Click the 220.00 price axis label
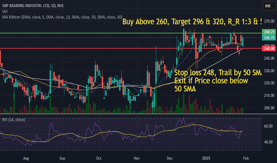 pos(269,83)
